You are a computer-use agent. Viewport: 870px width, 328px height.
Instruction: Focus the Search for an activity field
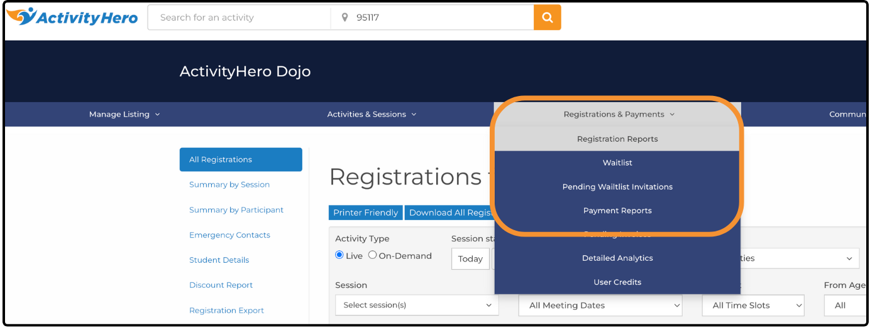[239, 18]
